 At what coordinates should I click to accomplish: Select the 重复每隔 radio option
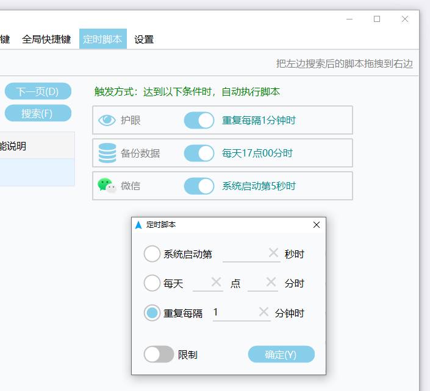point(152,313)
